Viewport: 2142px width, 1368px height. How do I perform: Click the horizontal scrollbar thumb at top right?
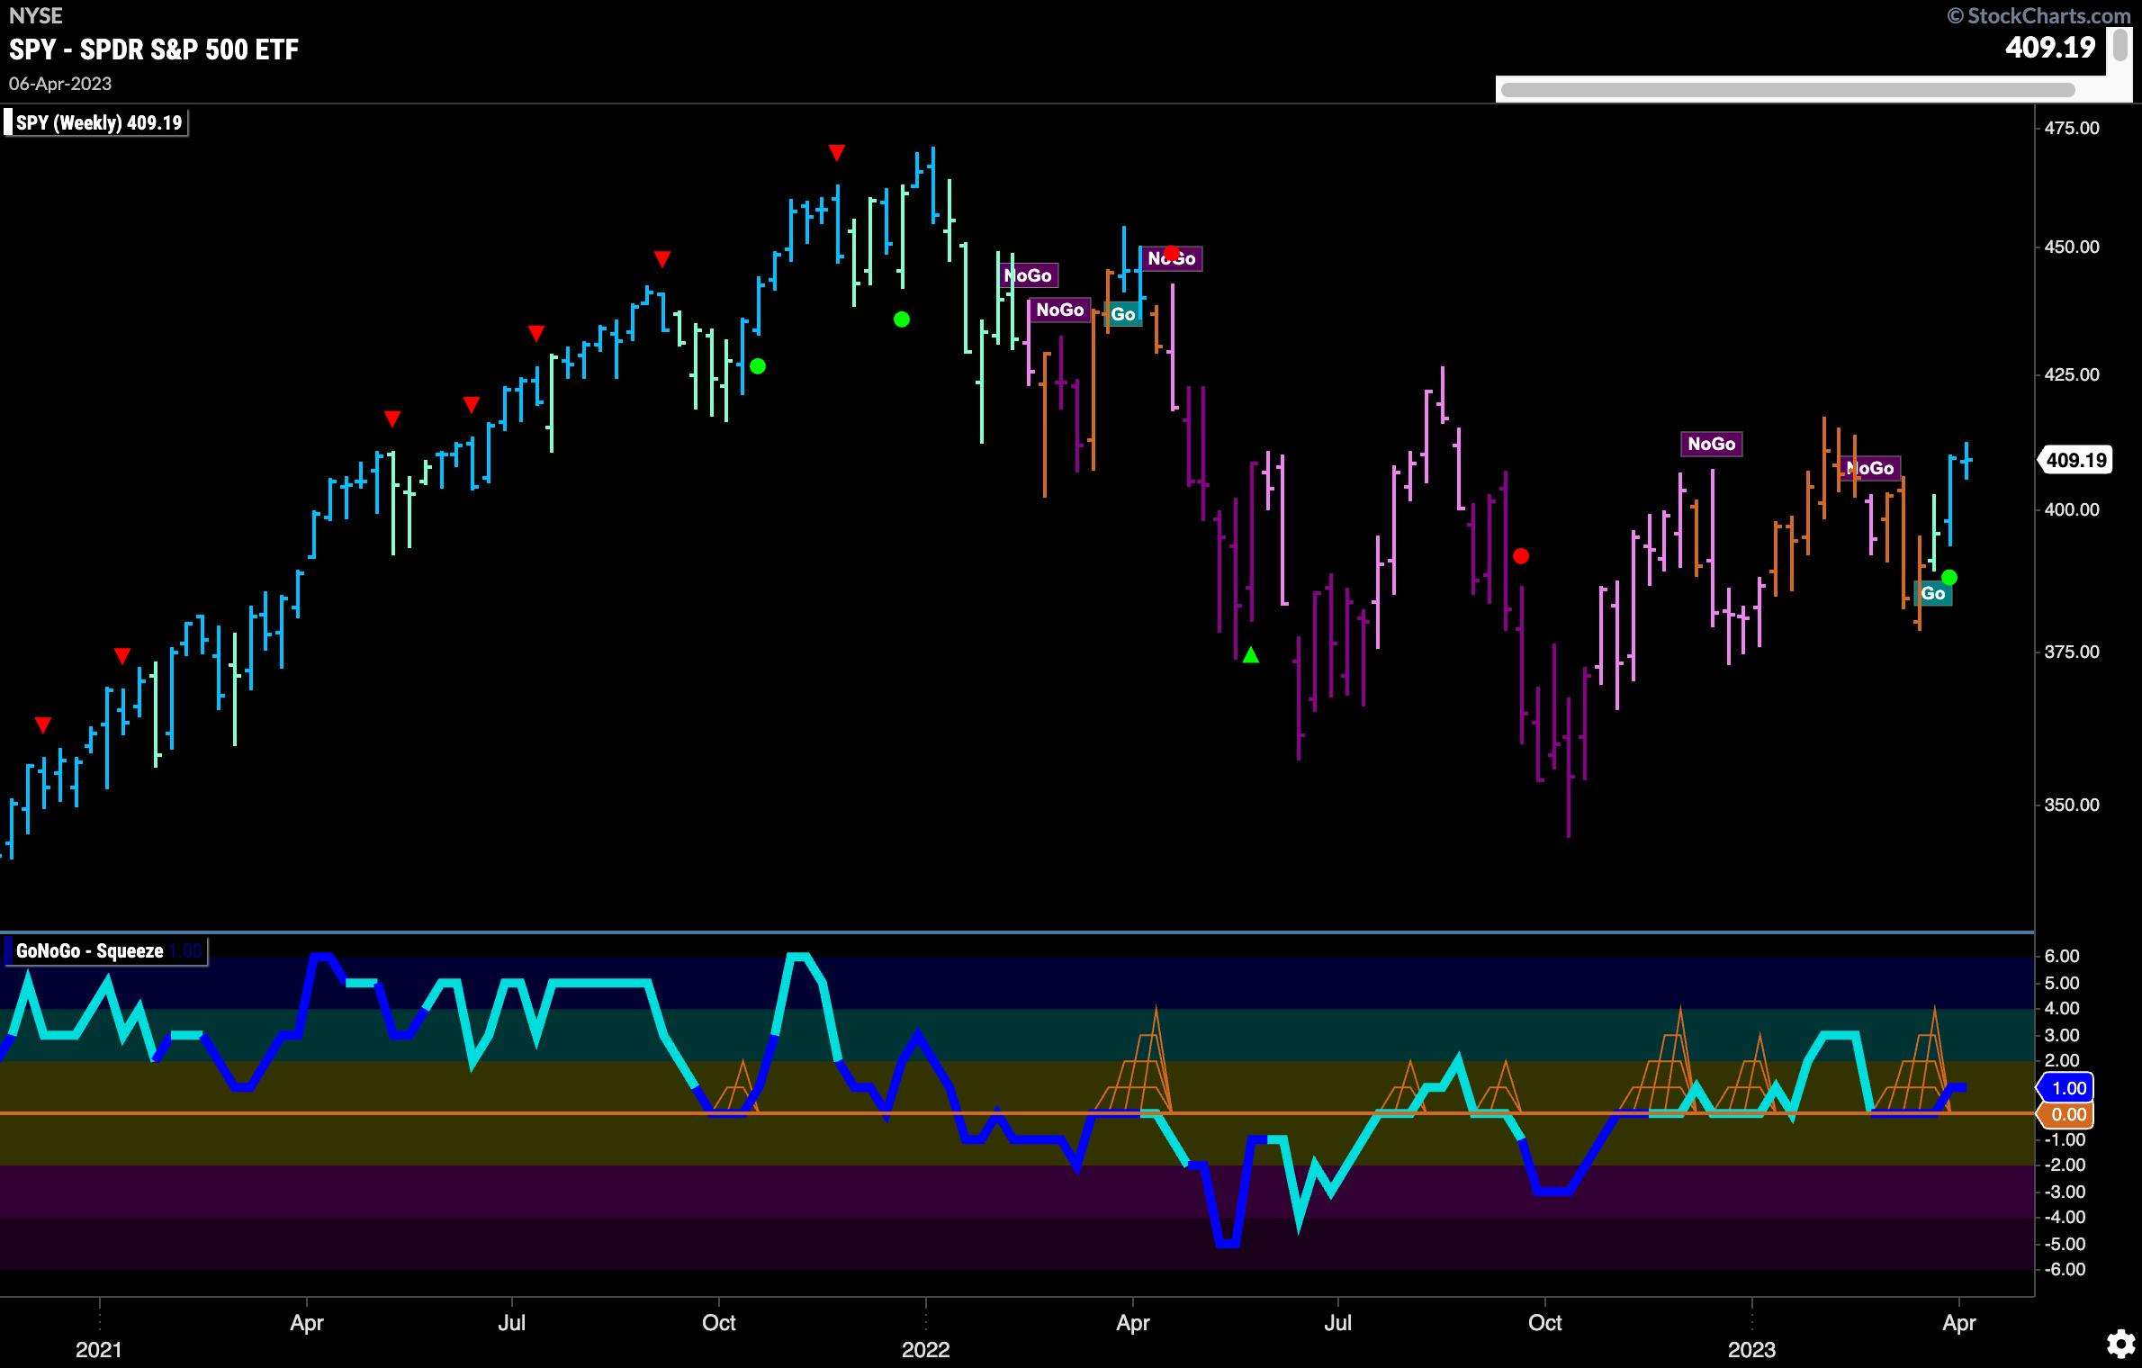pyautogui.click(x=1787, y=90)
